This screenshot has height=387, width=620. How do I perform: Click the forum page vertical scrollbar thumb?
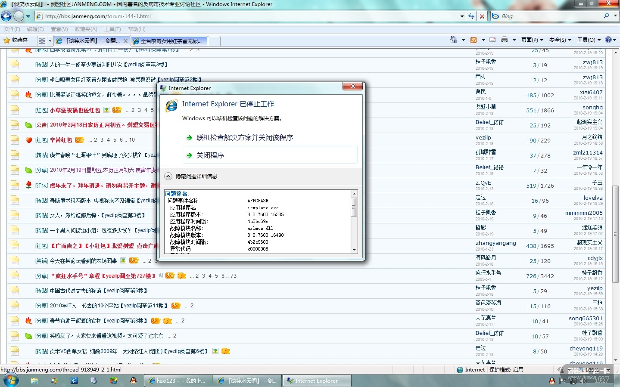616,235
